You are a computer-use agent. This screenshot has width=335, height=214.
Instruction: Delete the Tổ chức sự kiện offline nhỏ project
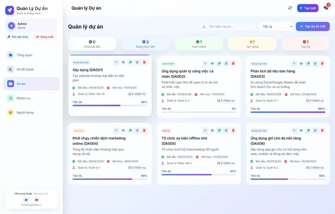click(233, 131)
